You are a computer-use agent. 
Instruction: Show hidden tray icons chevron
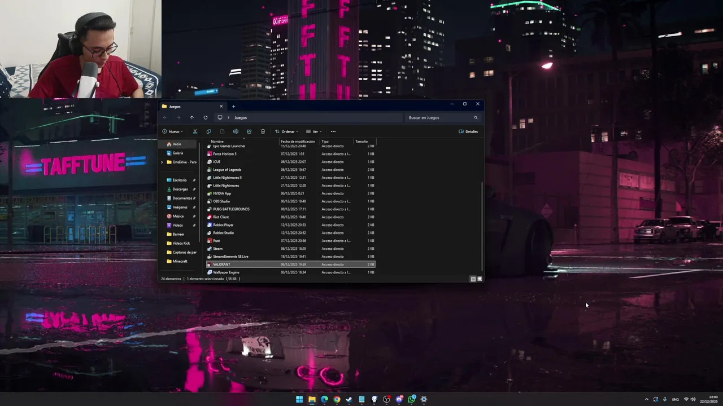[x=647, y=399]
